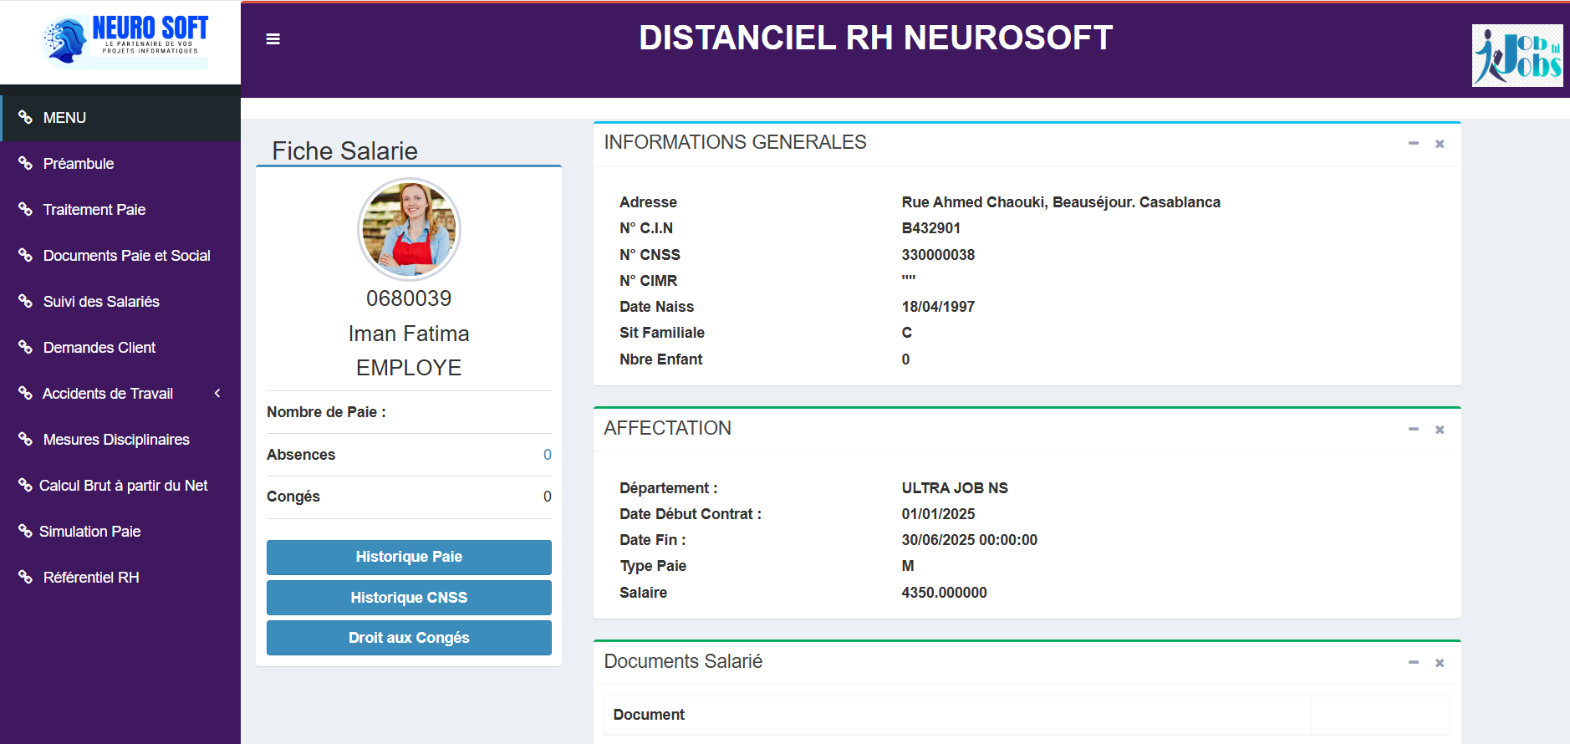The image size is (1570, 744).
Task: Click the Droit aux Congés button
Action: [409, 638]
